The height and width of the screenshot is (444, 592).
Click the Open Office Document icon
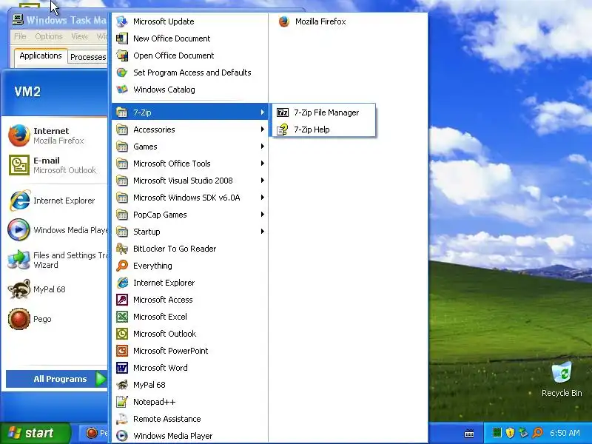(122, 55)
